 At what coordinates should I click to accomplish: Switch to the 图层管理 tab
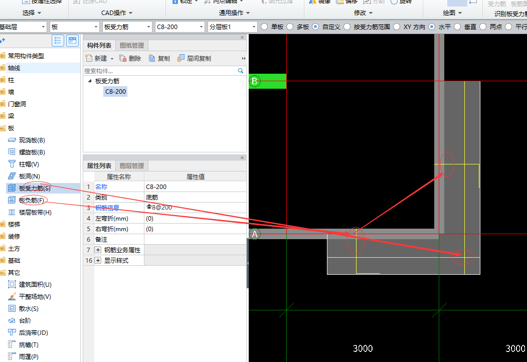[x=132, y=165]
